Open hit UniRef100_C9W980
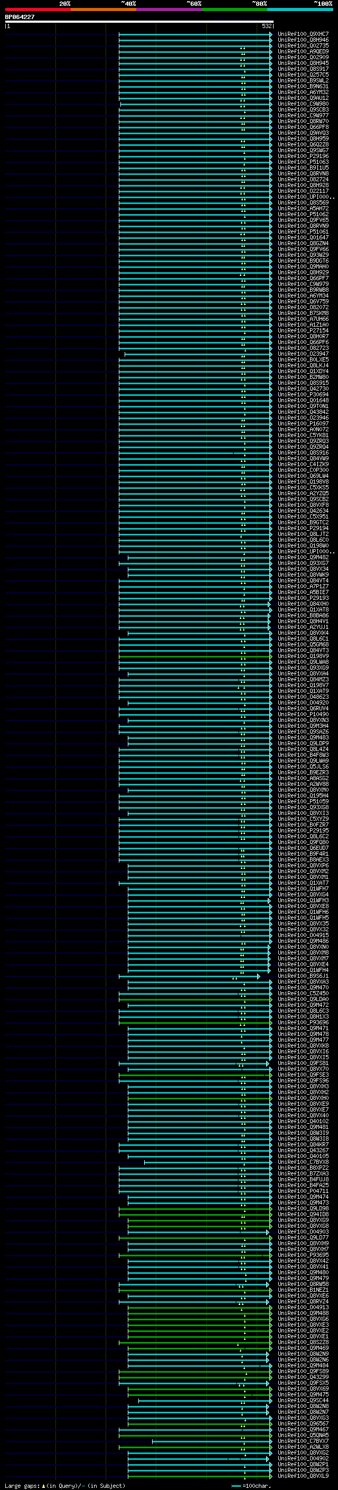The height and width of the screenshot is (1490, 338). pos(303,104)
